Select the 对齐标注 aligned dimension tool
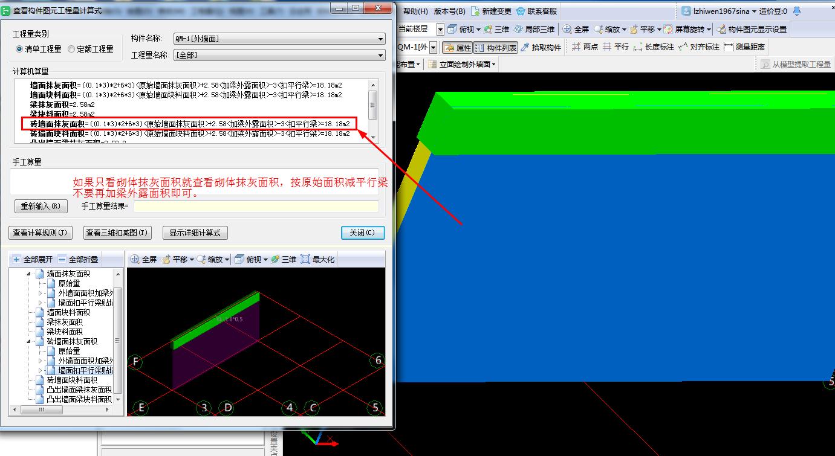835x456 pixels. pyautogui.click(x=699, y=47)
